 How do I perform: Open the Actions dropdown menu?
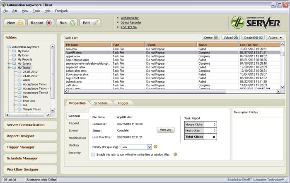click(x=275, y=37)
